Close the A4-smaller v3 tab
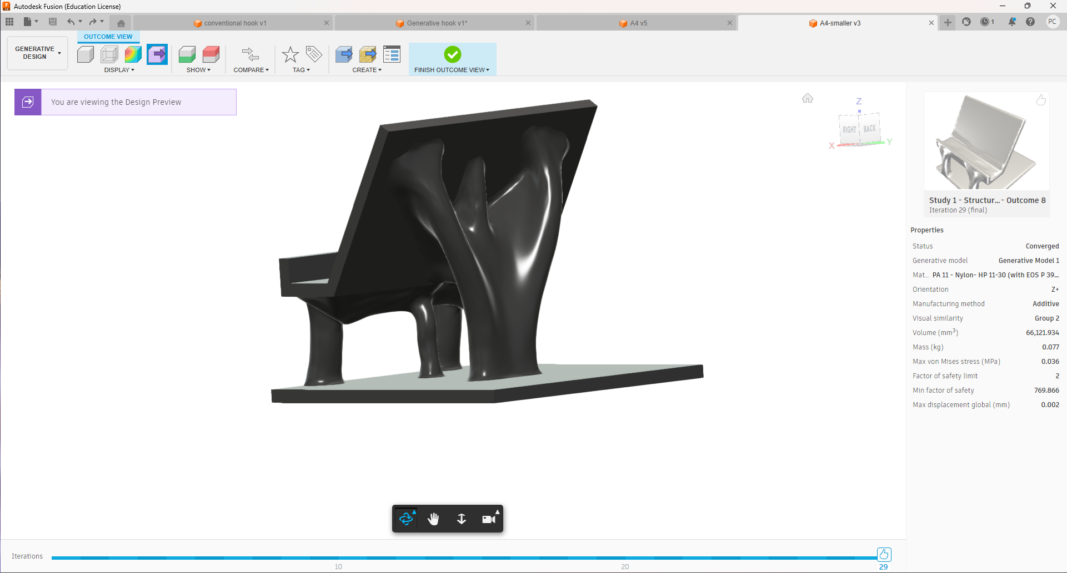 pyautogui.click(x=931, y=23)
